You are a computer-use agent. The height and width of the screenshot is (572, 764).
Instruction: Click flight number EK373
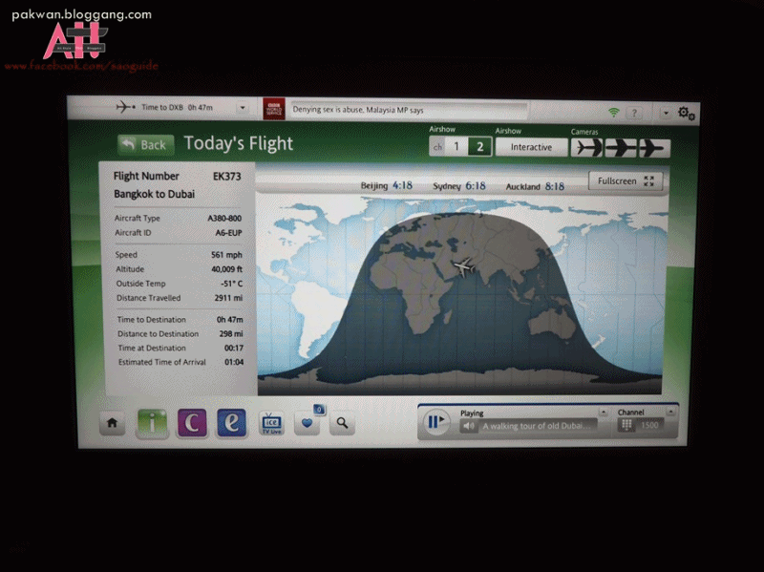[226, 177]
